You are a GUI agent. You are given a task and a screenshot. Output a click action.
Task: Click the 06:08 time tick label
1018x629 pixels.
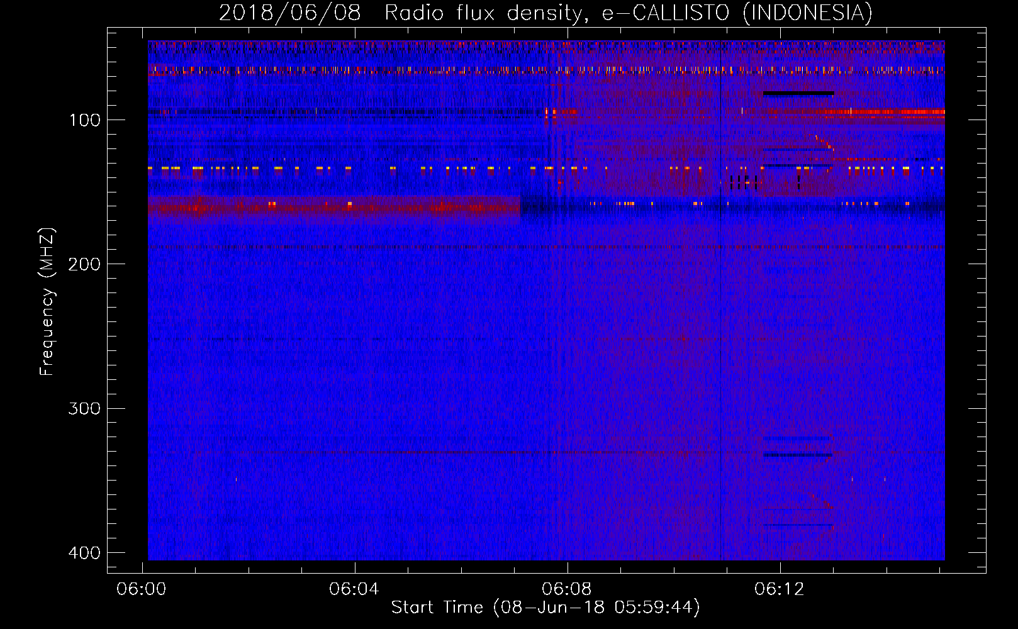click(x=567, y=589)
